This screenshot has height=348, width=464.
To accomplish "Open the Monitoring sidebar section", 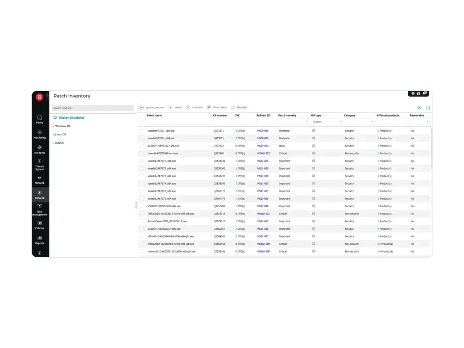I will click(x=39, y=134).
